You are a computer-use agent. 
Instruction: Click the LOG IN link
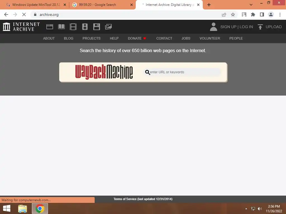click(x=246, y=27)
